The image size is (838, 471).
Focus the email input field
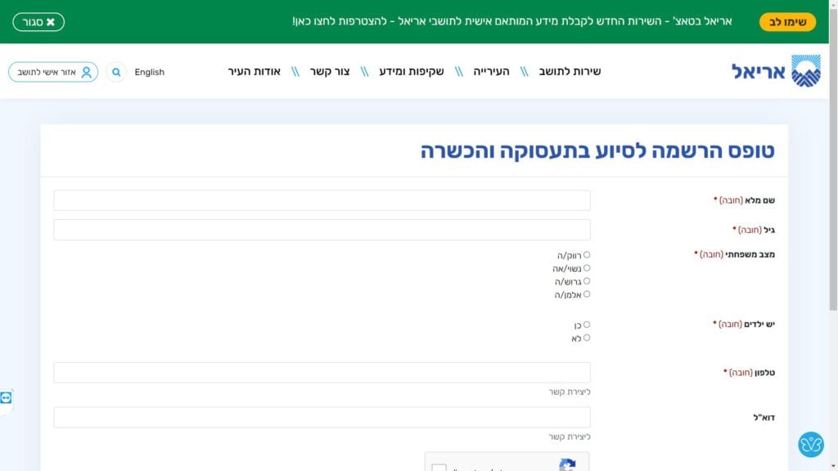[322, 417]
